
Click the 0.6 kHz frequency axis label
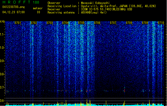(x=2, y=101)
